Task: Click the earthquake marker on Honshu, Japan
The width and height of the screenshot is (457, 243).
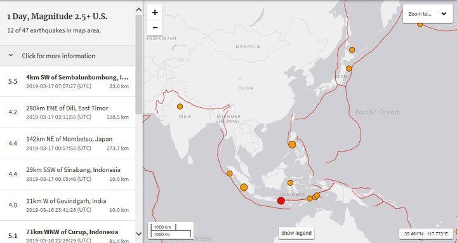Action: pos(349,69)
